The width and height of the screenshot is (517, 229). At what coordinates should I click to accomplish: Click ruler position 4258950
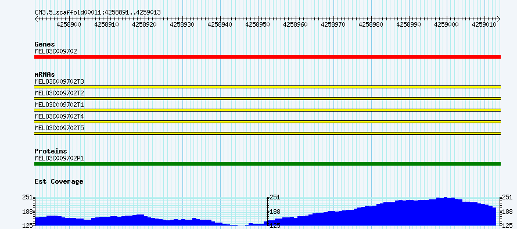[x=258, y=24]
